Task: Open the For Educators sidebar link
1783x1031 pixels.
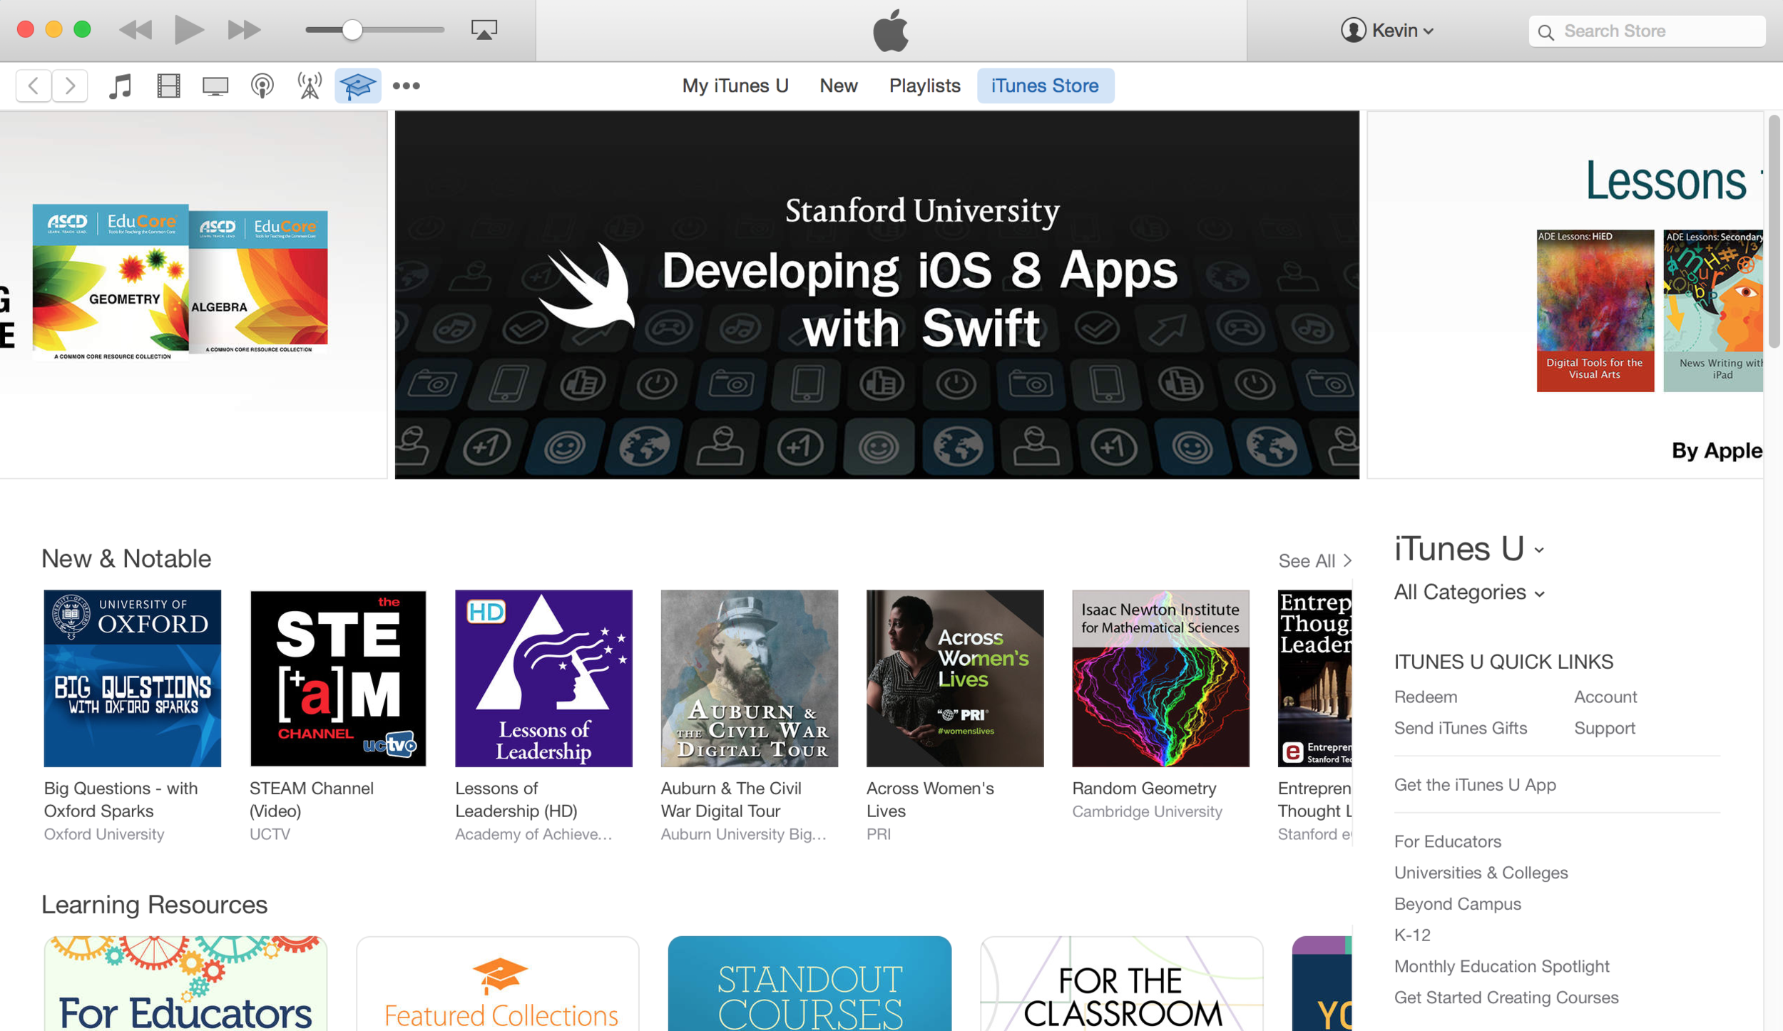Action: coord(1447,841)
